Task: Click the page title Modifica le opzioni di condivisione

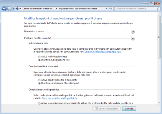Action: point(63,18)
